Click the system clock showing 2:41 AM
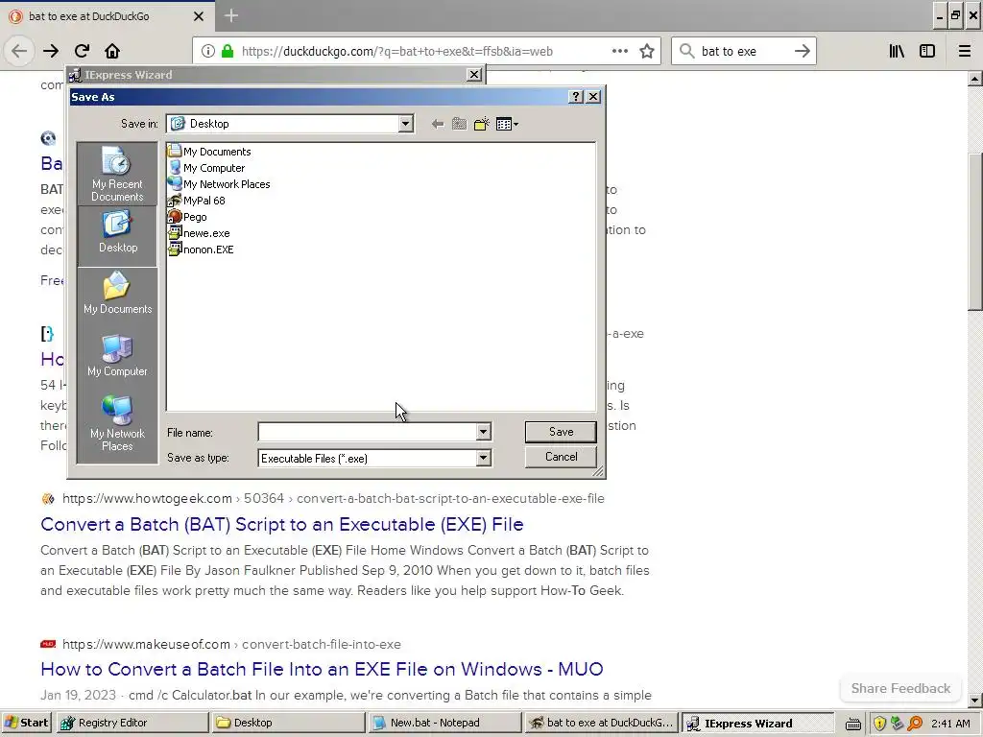 950,724
